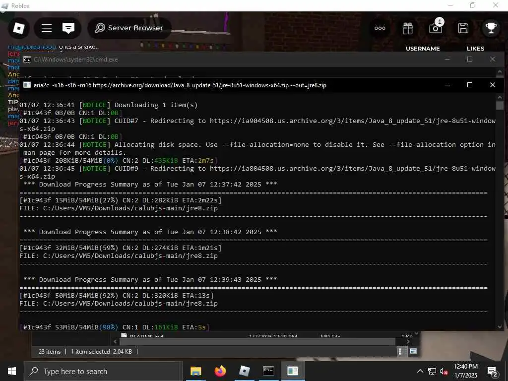This screenshot has height=381, width=508.
Task: Click the USERNAME column header
Action: coord(423,48)
